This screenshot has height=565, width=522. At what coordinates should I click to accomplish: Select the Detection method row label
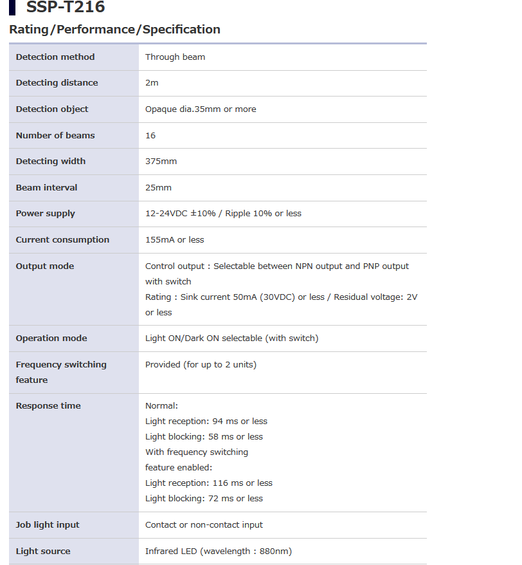(55, 57)
